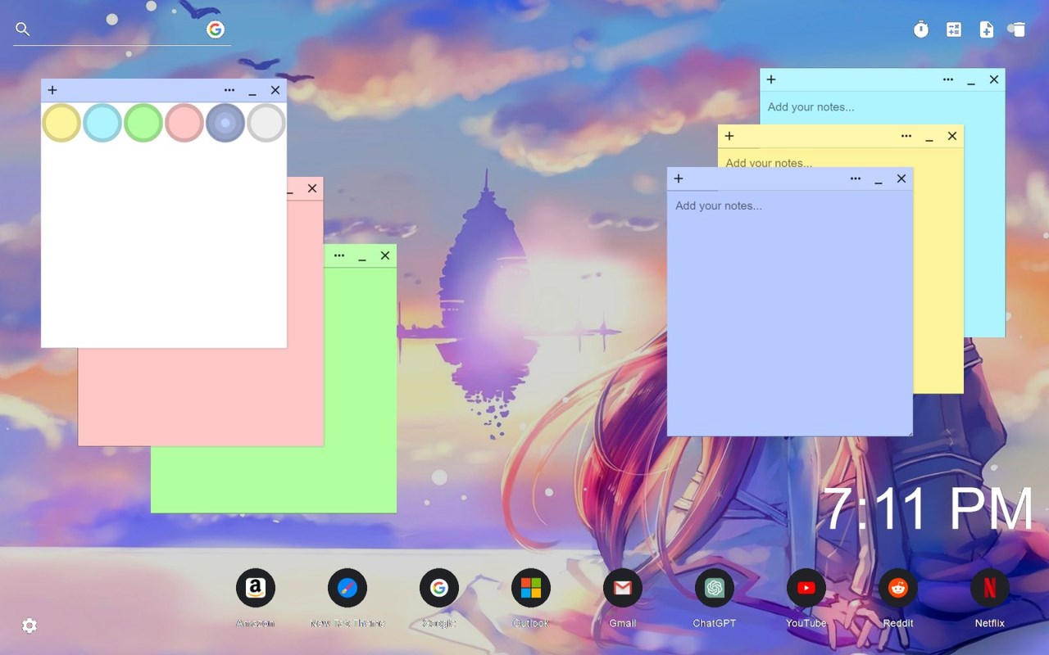Open the New Tab Theme shortcut
The width and height of the screenshot is (1049, 655).
347,588
